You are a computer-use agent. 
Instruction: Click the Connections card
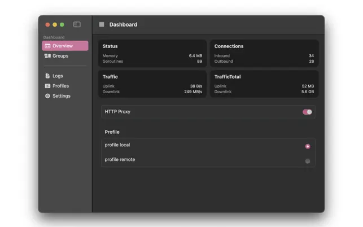point(264,53)
